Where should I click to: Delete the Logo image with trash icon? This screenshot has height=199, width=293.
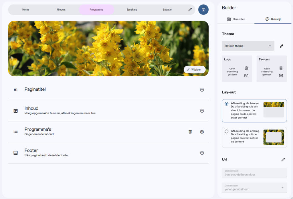click(246, 68)
